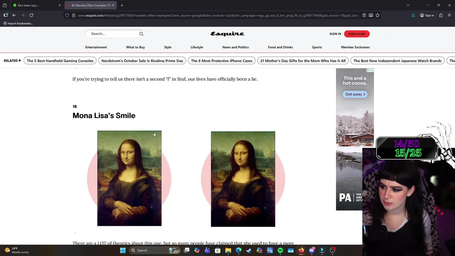Reload the page with the refresh icon
455x256 pixels.
click(31, 15)
